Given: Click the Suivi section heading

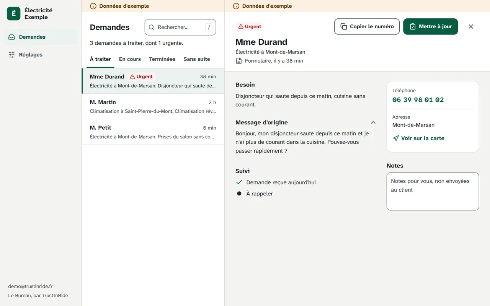Looking at the screenshot, I should [242, 171].
